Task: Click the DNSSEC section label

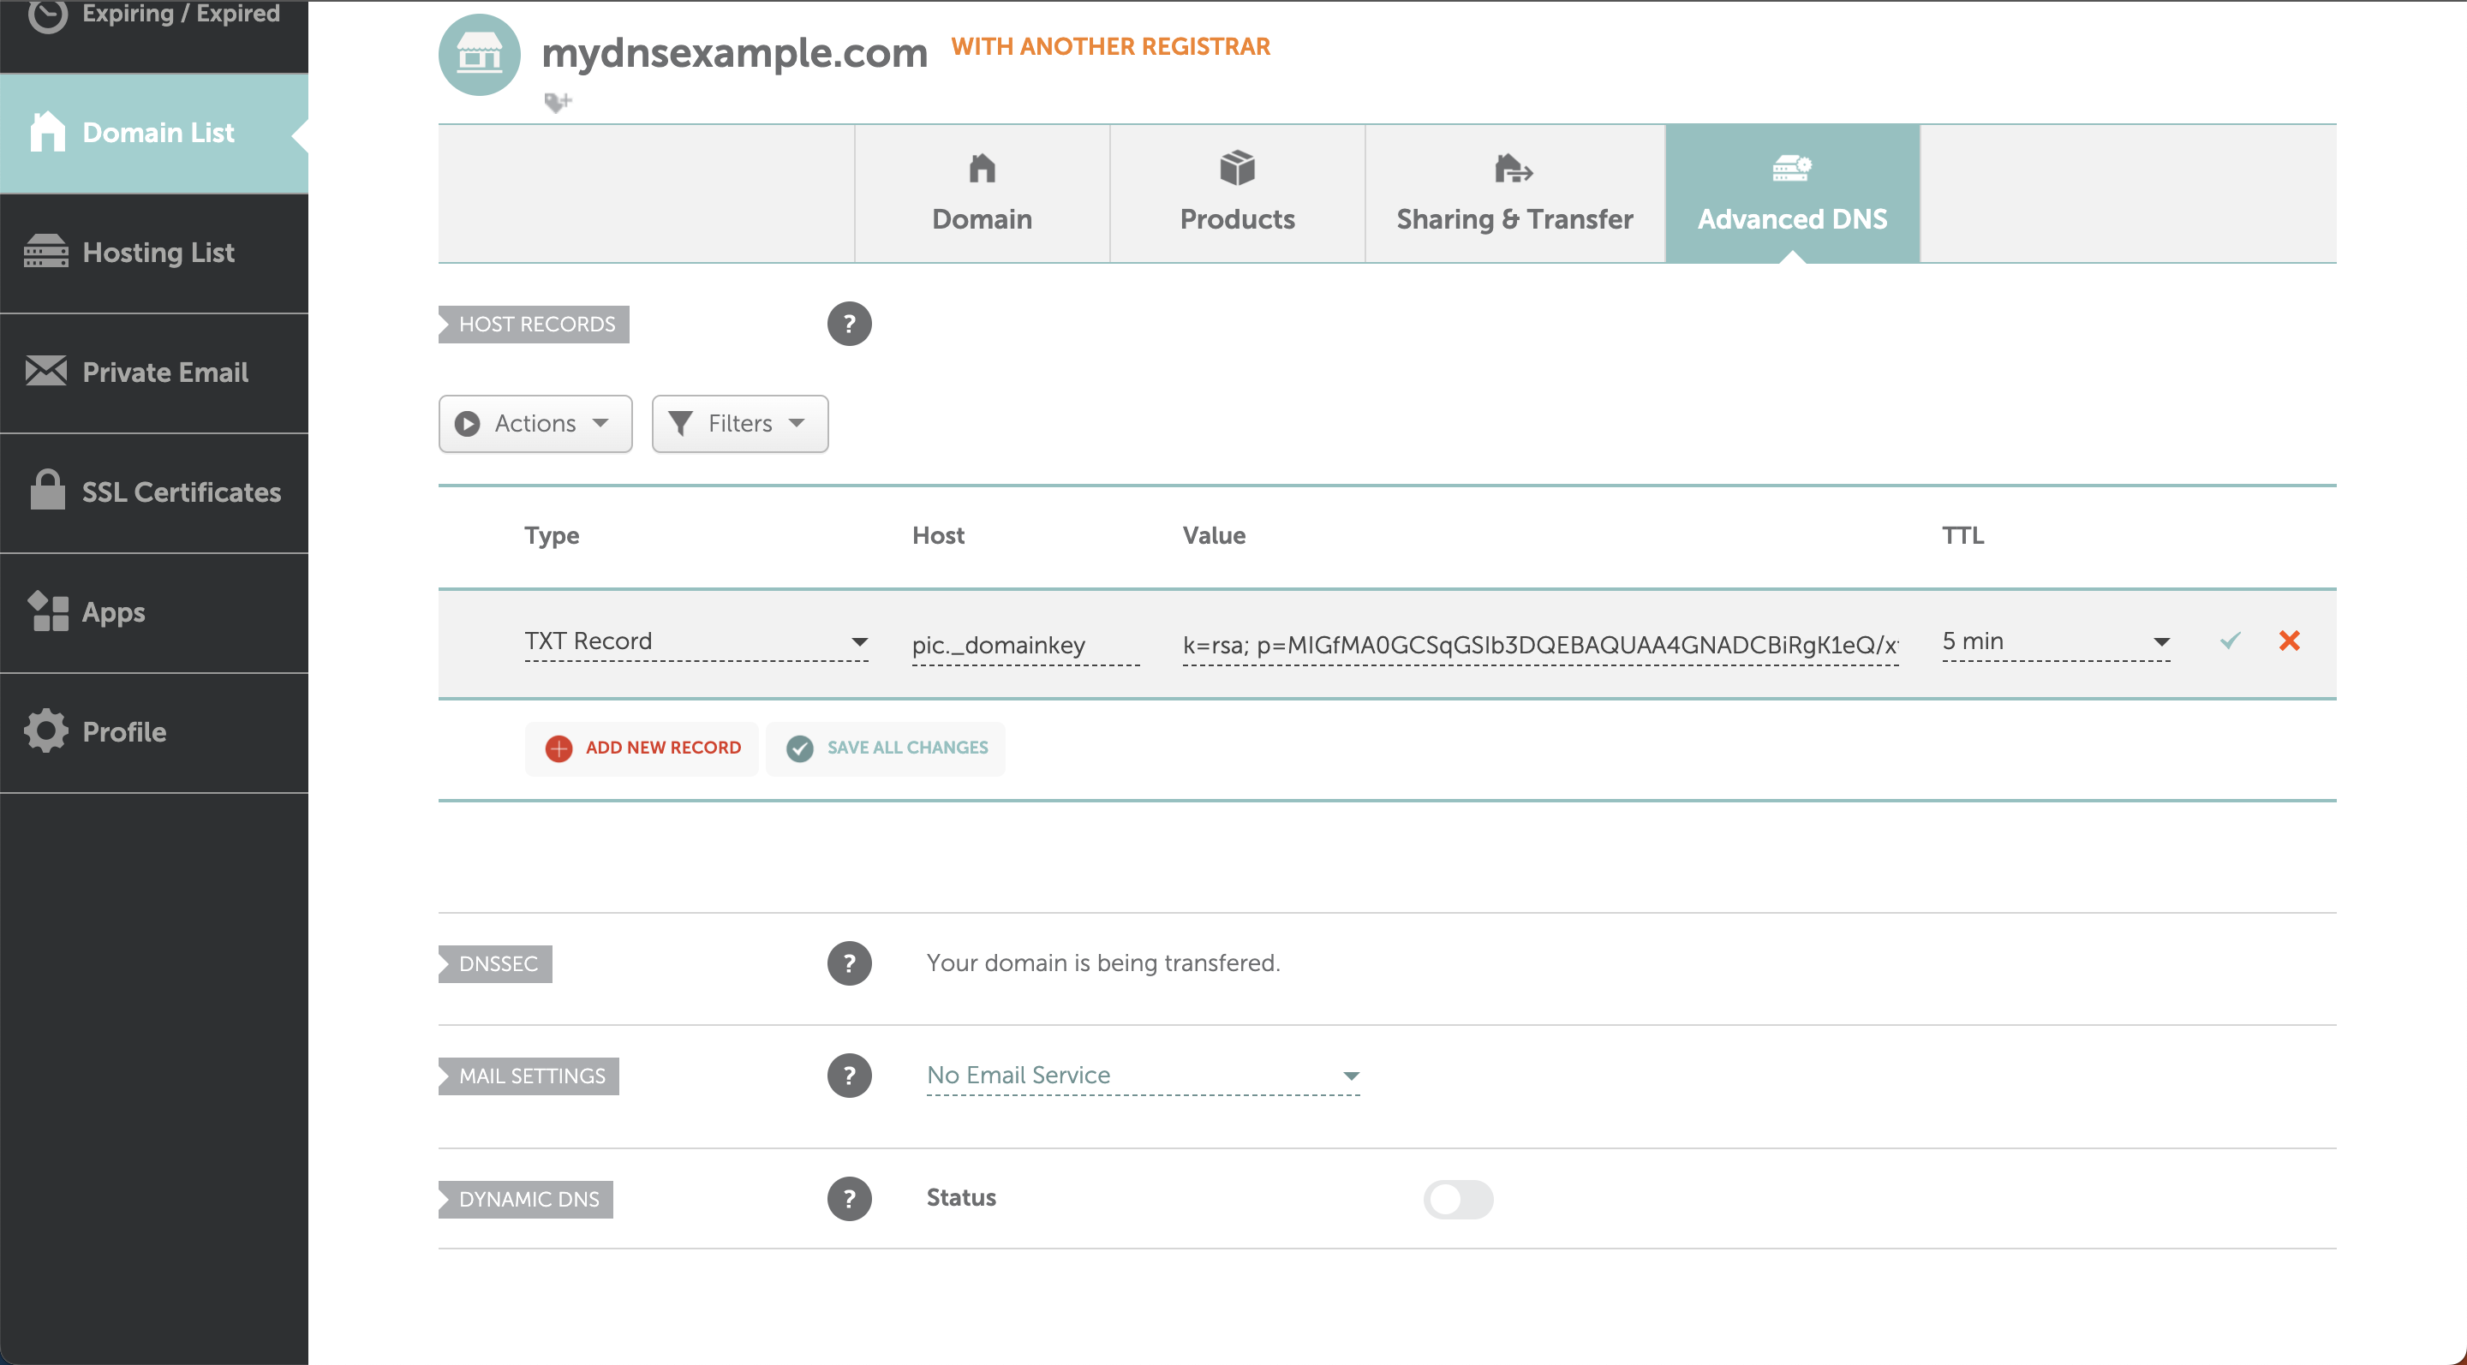Action: click(496, 964)
